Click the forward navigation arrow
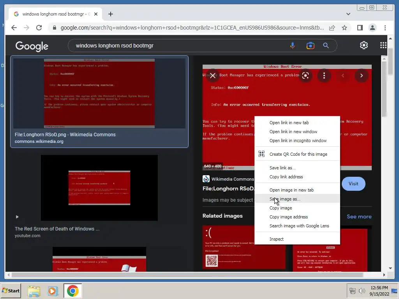 pyautogui.click(x=26, y=28)
